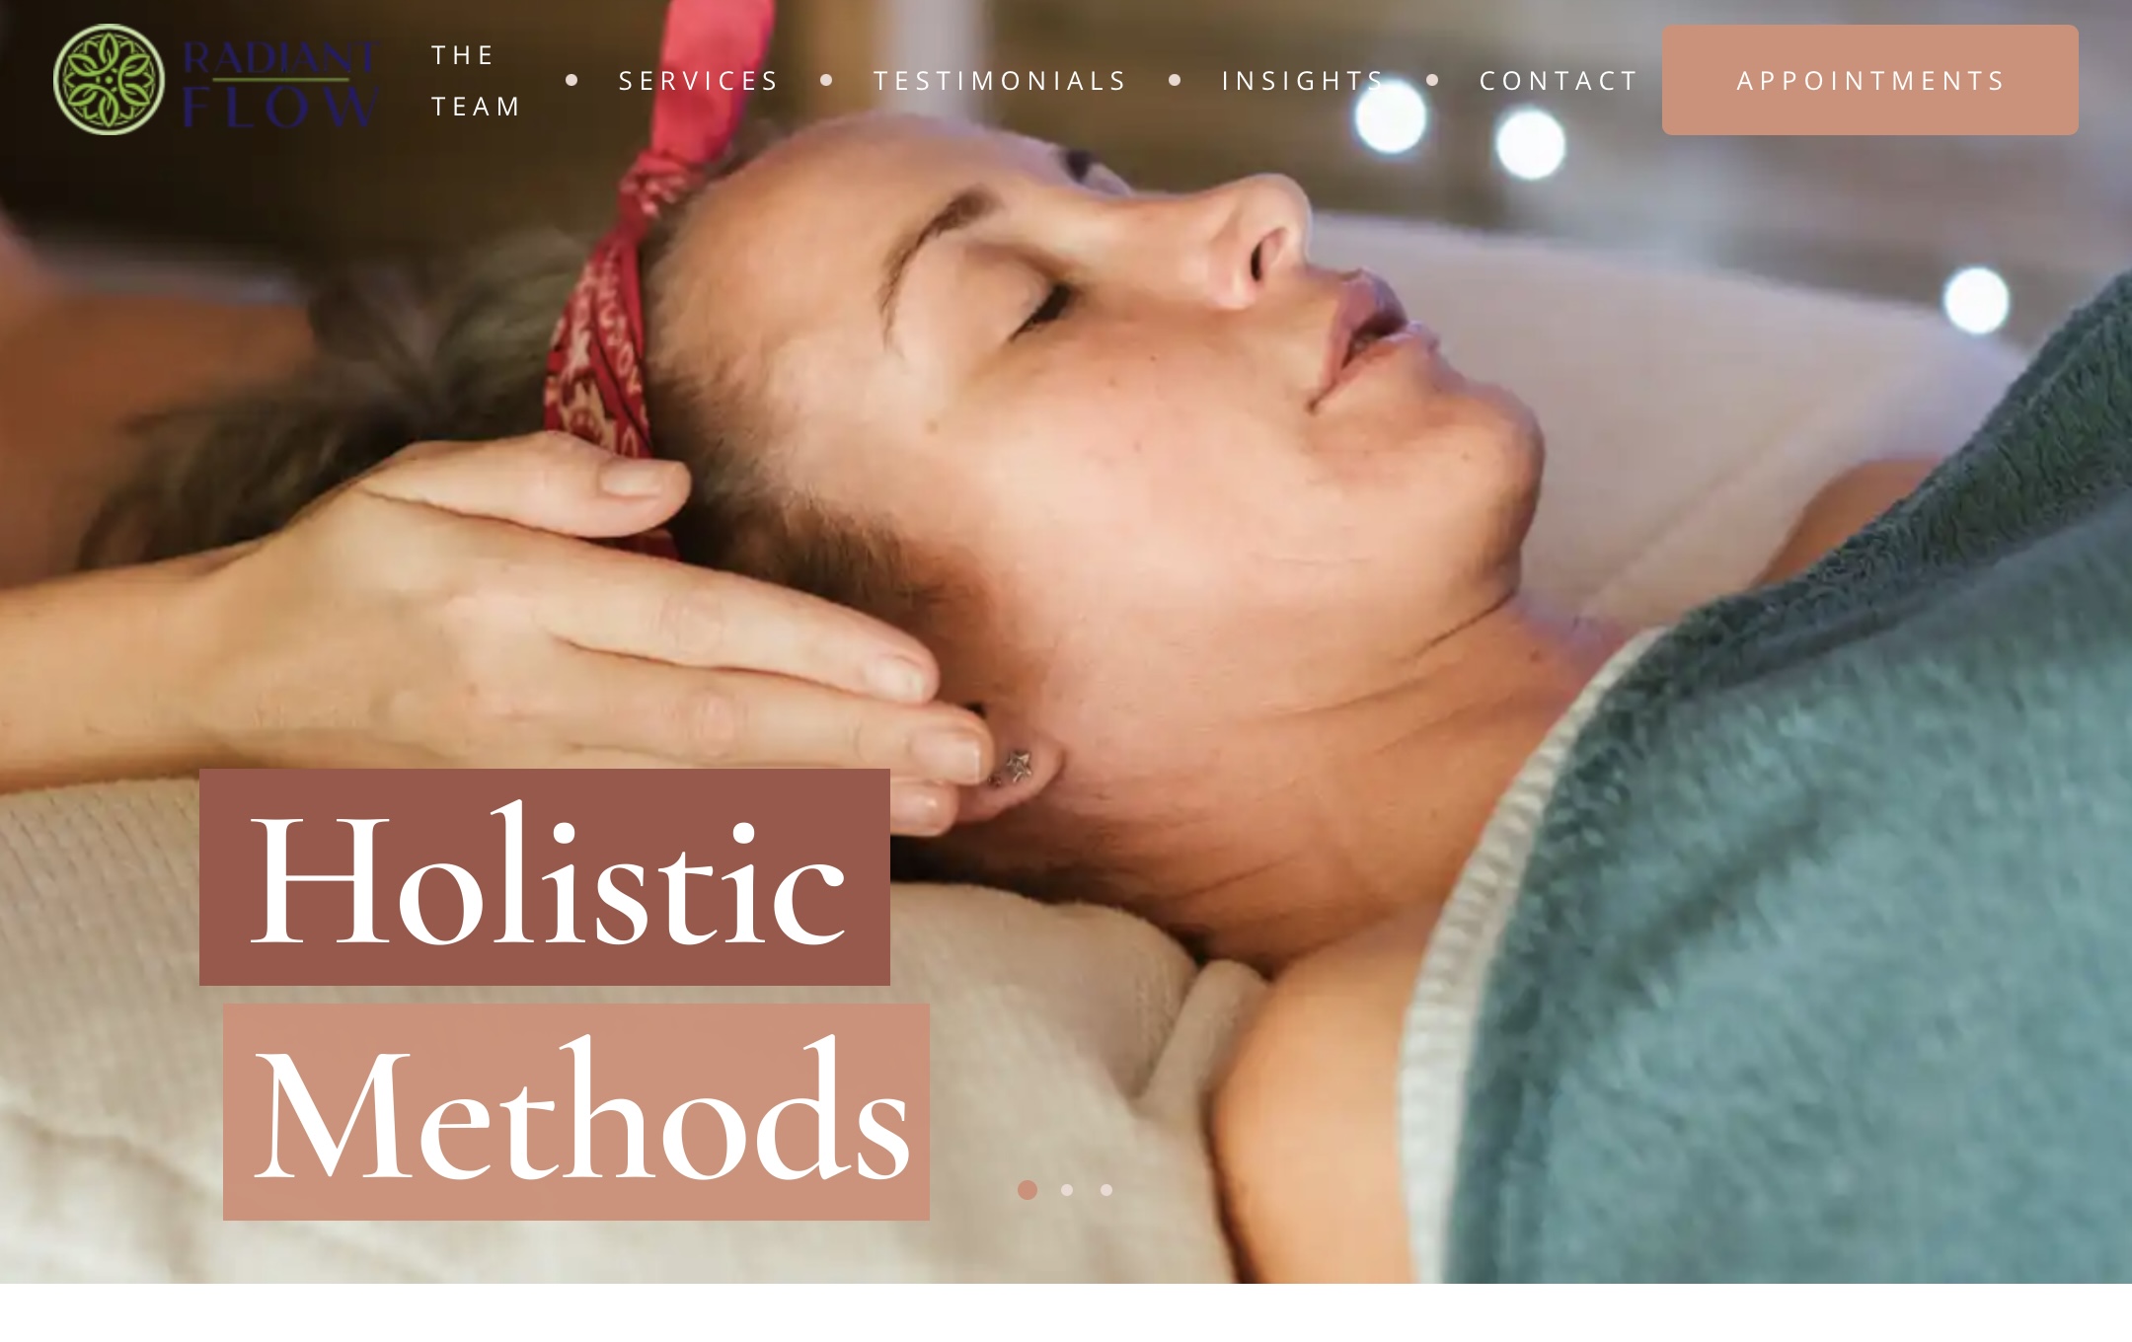
Task: Open the Contact page link
Action: (x=1559, y=80)
